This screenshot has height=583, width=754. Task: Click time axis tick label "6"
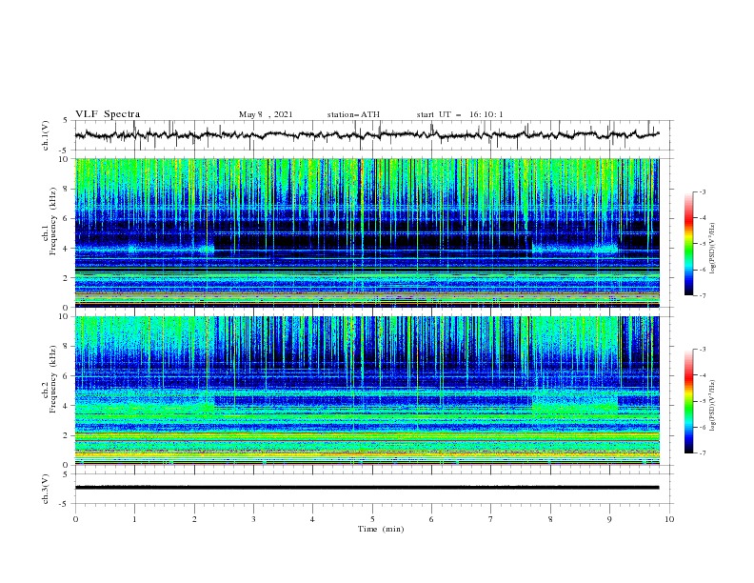click(431, 519)
